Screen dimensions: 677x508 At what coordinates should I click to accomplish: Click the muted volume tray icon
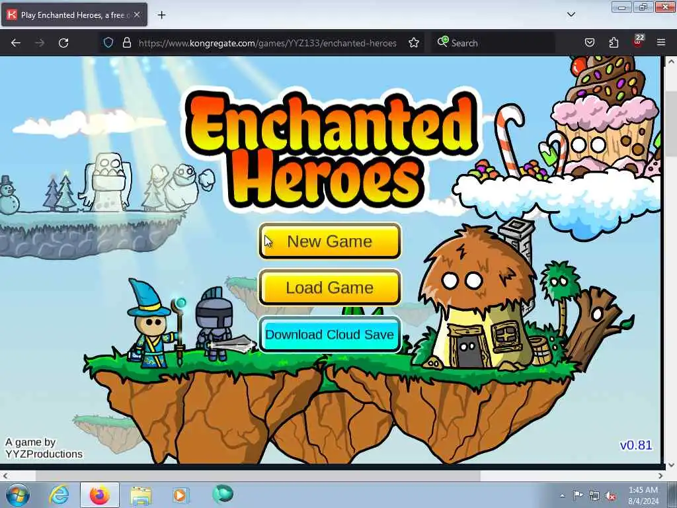pos(610,496)
